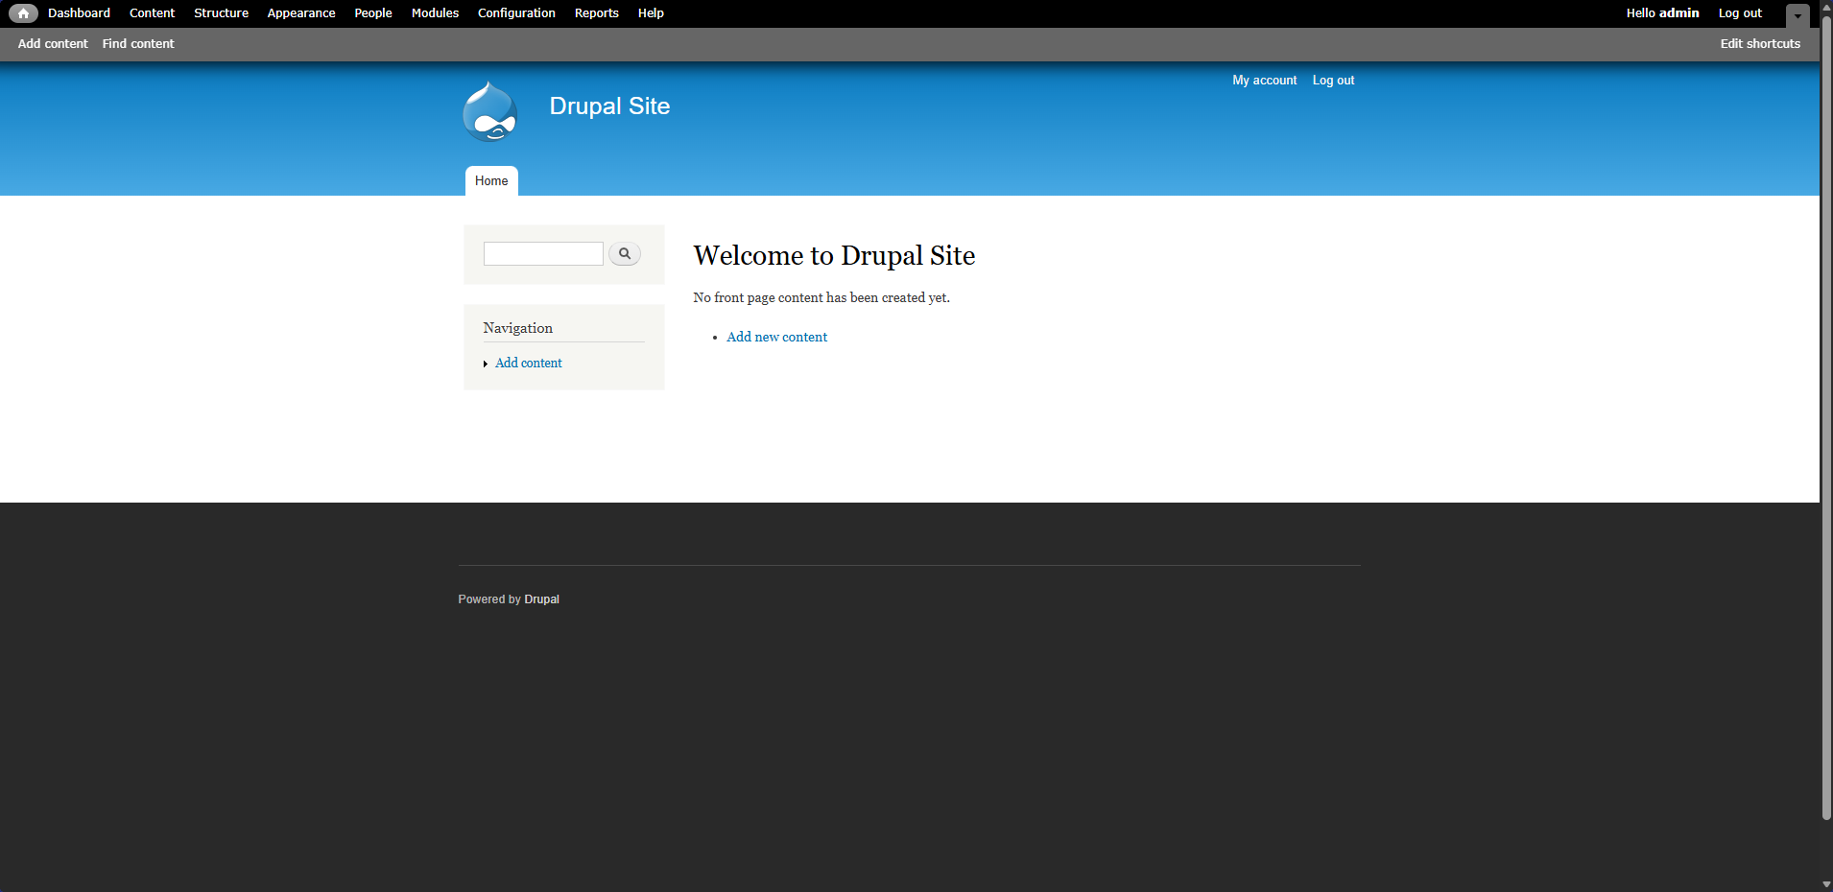The width and height of the screenshot is (1833, 892).
Task: Open the Configuration menu
Action: (516, 13)
